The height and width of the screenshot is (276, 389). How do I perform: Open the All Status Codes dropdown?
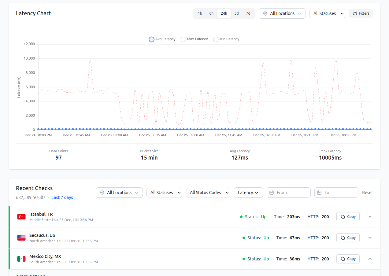click(208, 192)
